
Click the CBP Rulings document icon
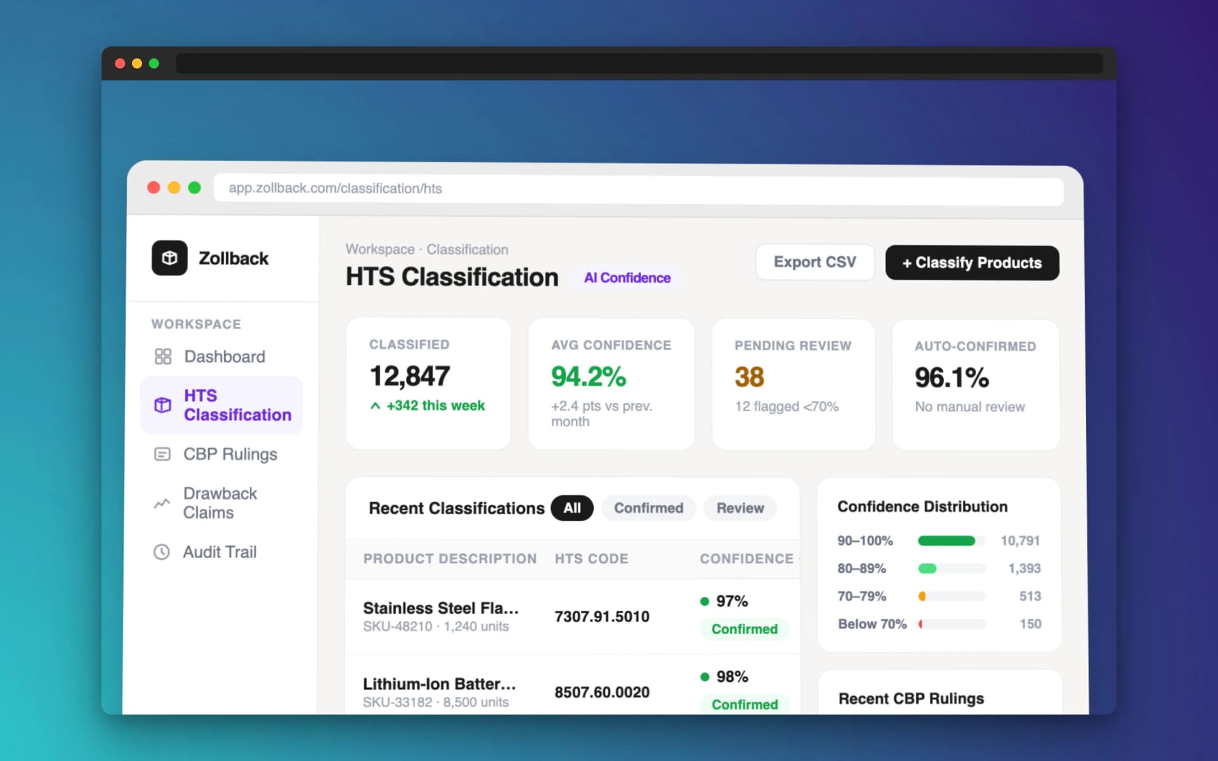click(162, 454)
